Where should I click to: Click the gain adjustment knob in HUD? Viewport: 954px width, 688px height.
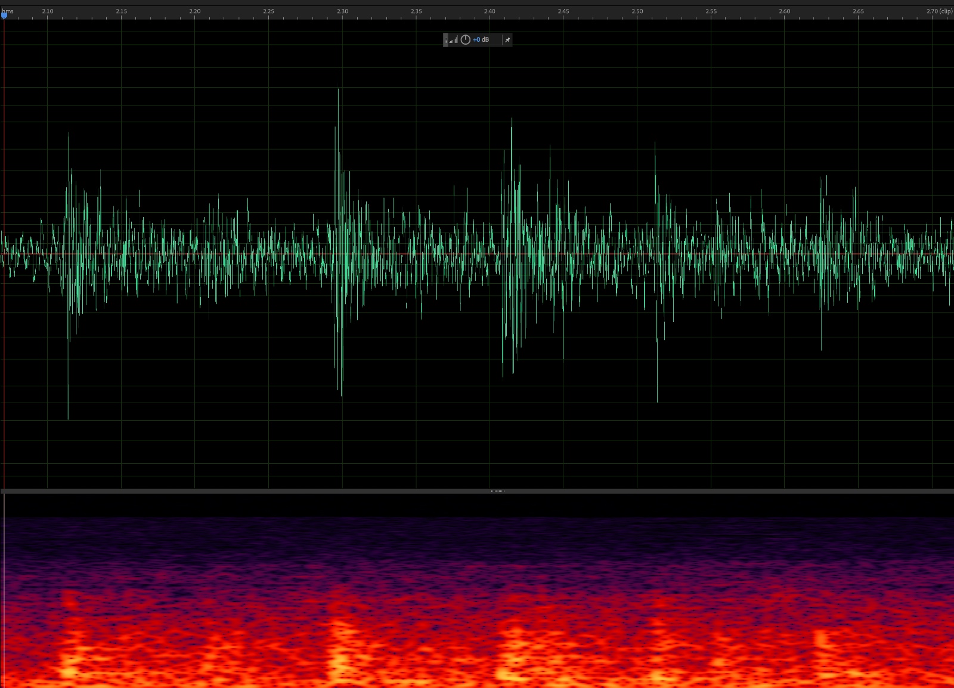click(466, 40)
